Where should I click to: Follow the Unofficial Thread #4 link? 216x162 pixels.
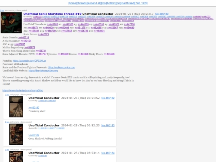click(x=99, y=24)
